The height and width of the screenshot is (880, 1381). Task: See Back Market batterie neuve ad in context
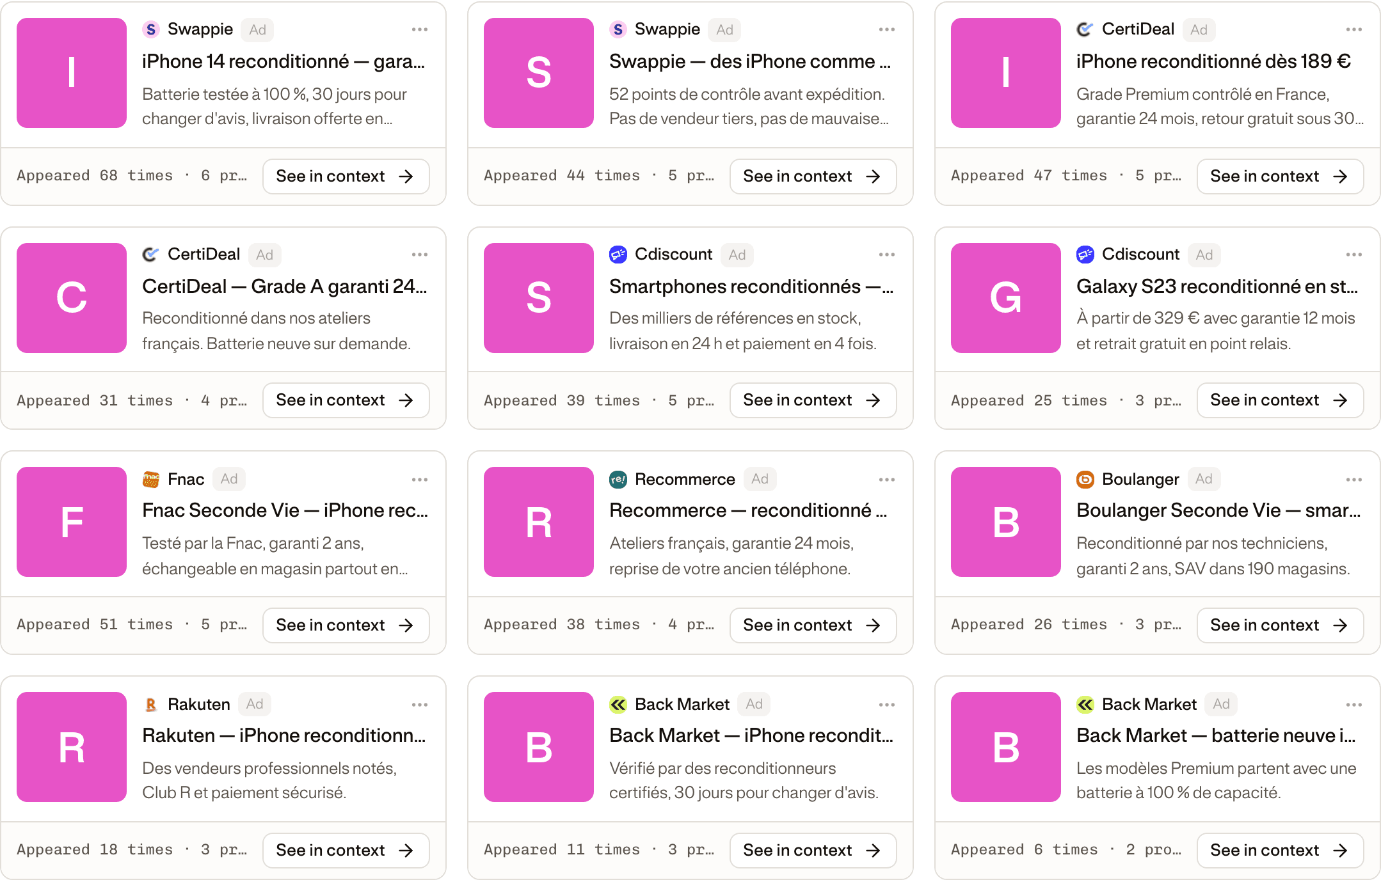[x=1281, y=851]
